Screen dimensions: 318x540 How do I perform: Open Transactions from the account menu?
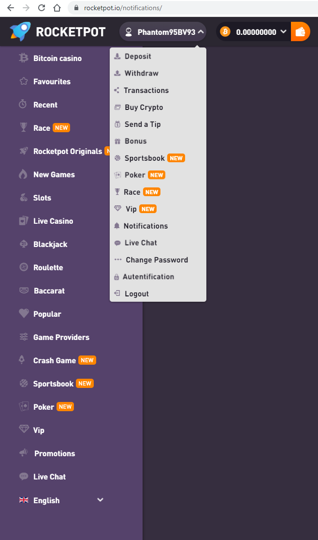click(x=146, y=90)
